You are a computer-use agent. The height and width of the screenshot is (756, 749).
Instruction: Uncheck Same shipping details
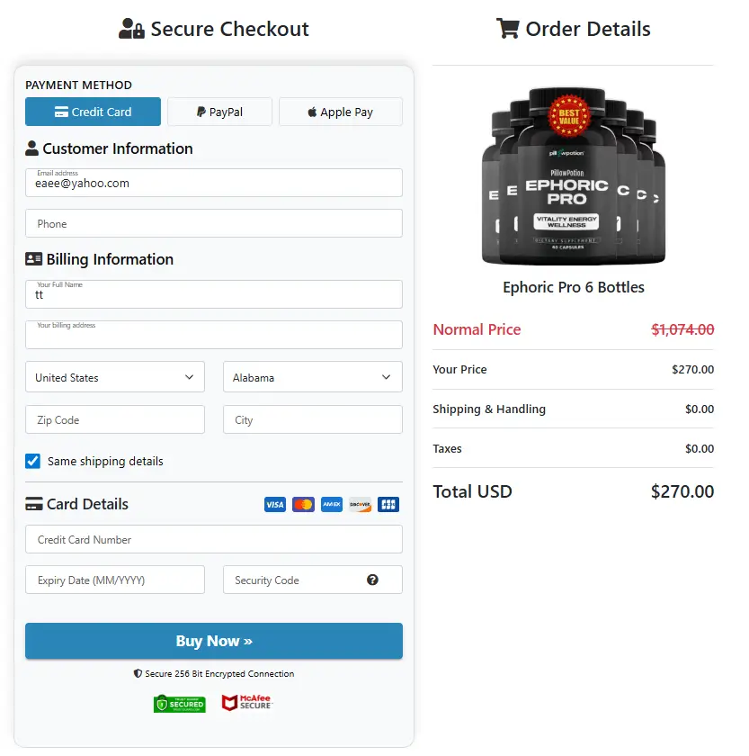tap(32, 461)
